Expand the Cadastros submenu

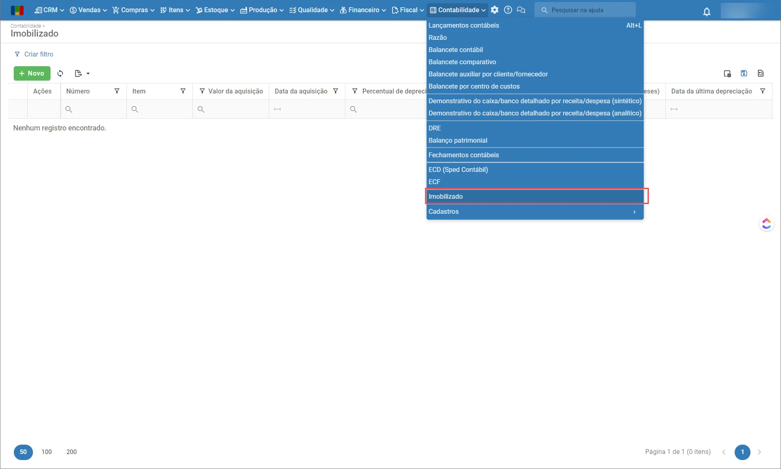click(534, 211)
